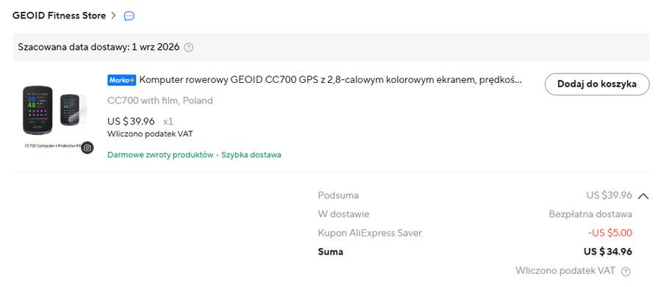The height and width of the screenshot is (287, 658).
Task: Click the help icon next to 'Wliczono podatek VAT'
Action: [x=626, y=272]
